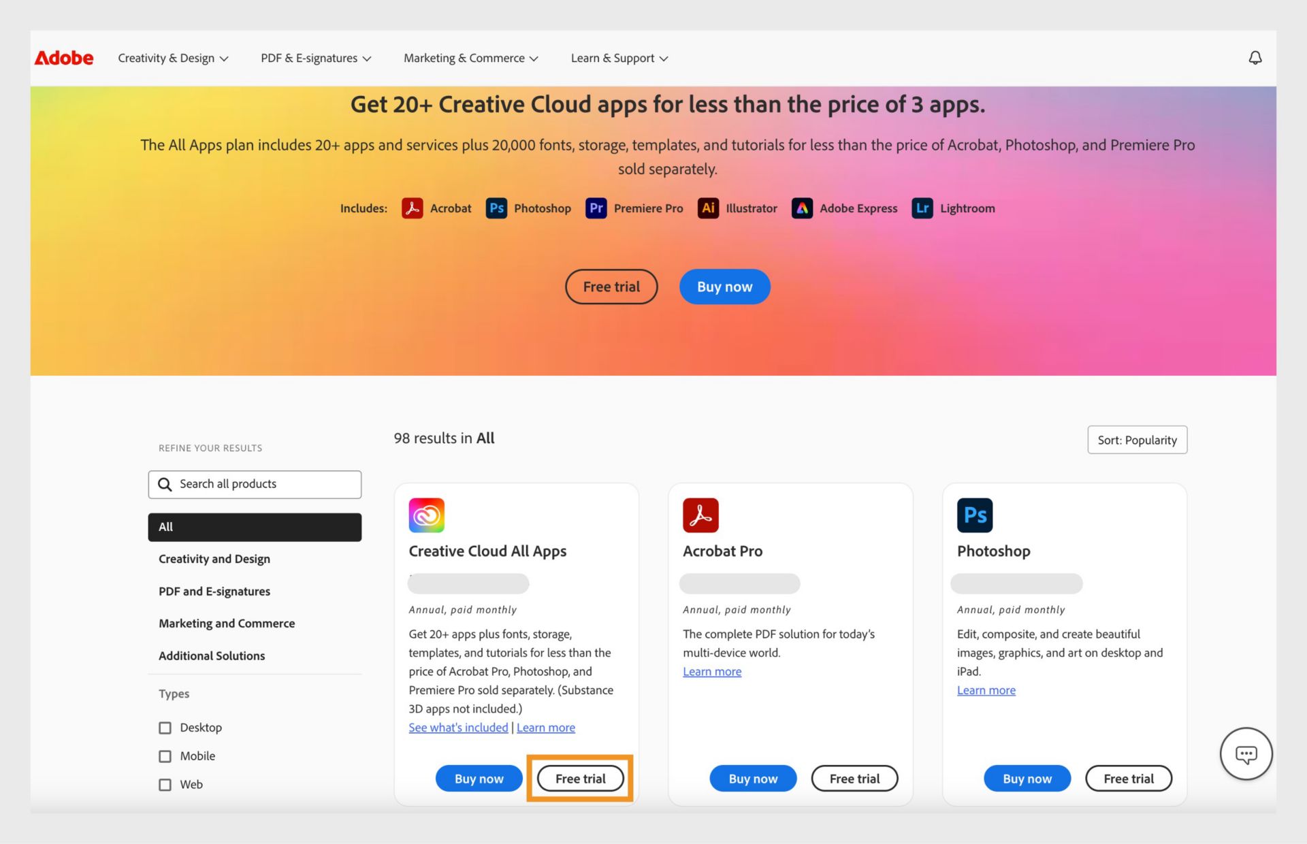Image resolution: width=1307 pixels, height=844 pixels.
Task: Select the Creativity and Design filter tab
Action: pyautogui.click(x=214, y=559)
